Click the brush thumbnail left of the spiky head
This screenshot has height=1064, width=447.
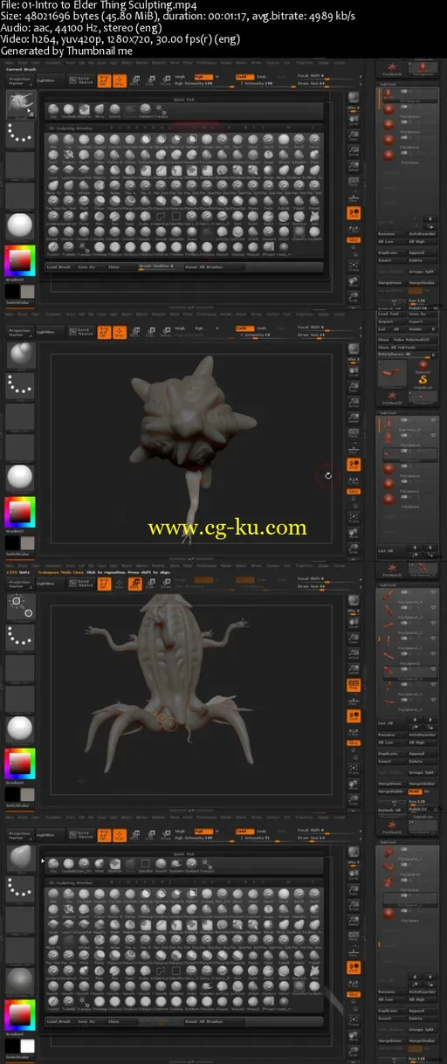click(x=19, y=354)
